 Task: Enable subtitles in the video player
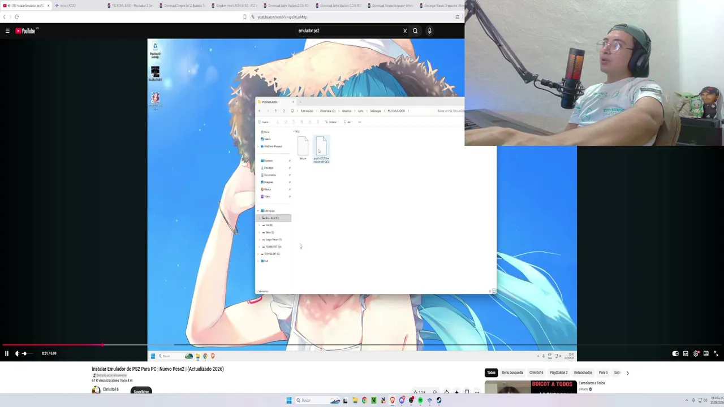point(686,353)
